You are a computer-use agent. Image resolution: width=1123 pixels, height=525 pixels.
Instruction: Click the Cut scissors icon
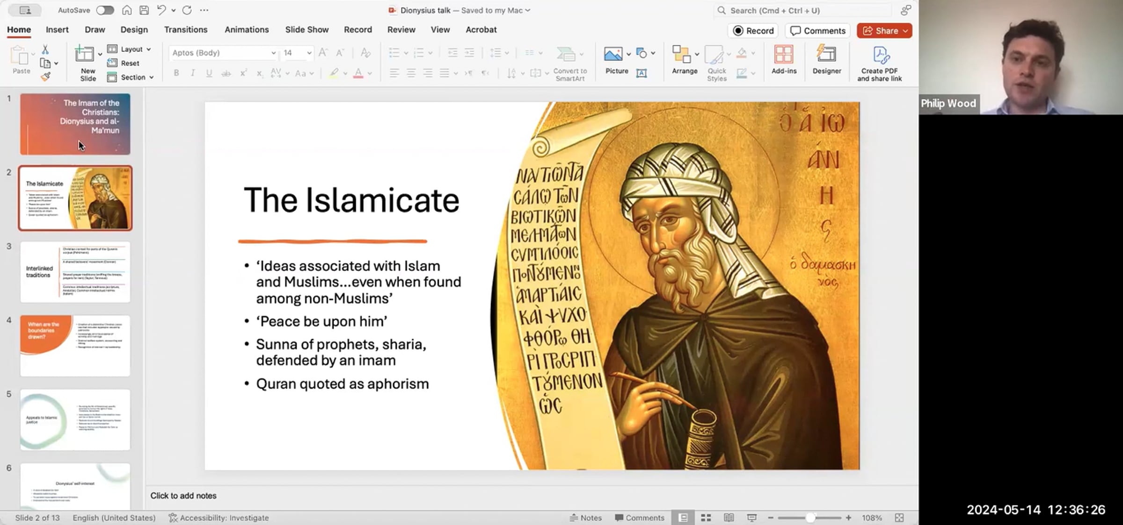point(45,49)
